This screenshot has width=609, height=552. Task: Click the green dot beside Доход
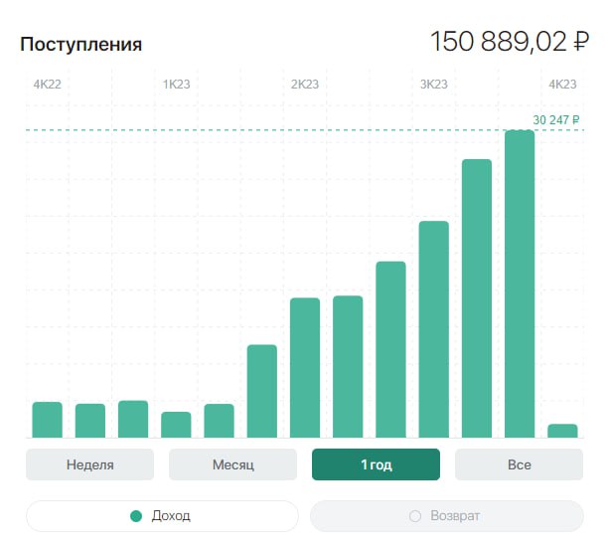click(x=137, y=516)
